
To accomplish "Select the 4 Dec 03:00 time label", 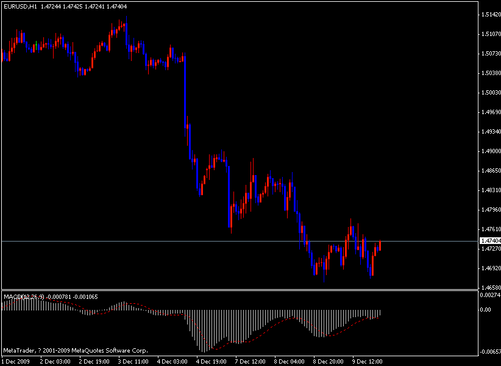I will tap(172, 362).
